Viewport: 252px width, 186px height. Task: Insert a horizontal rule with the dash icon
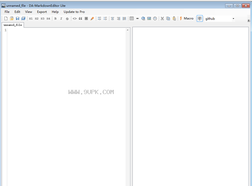pyautogui.click(x=137, y=19)
